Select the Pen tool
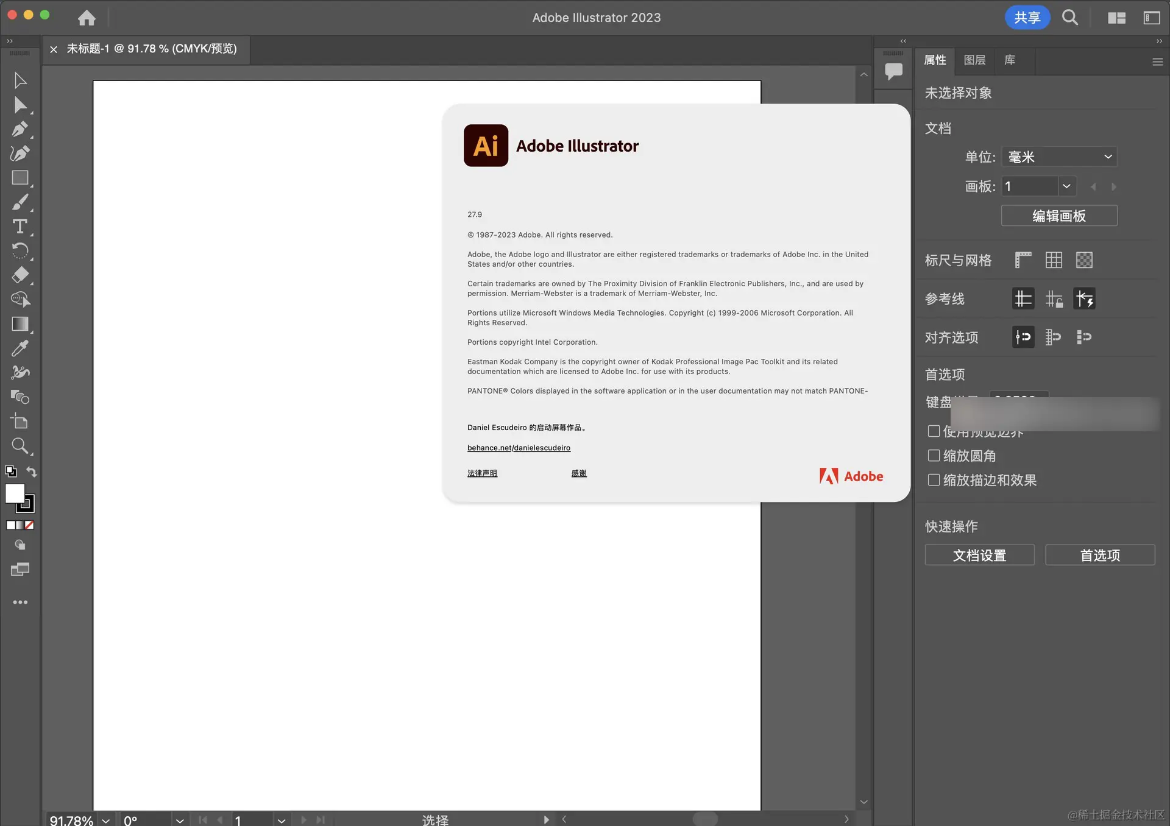The image size is (1170, 826). point(19,129)
